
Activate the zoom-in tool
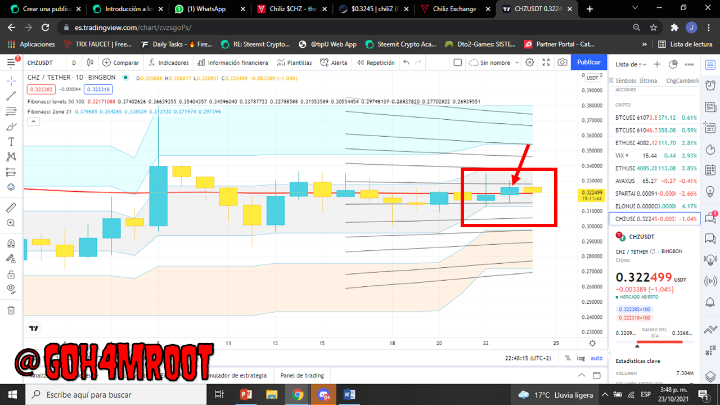point(11,223)
